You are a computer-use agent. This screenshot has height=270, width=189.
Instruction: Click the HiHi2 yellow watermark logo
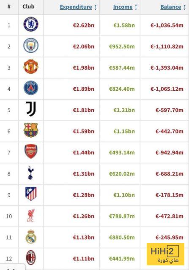[165, 254]
